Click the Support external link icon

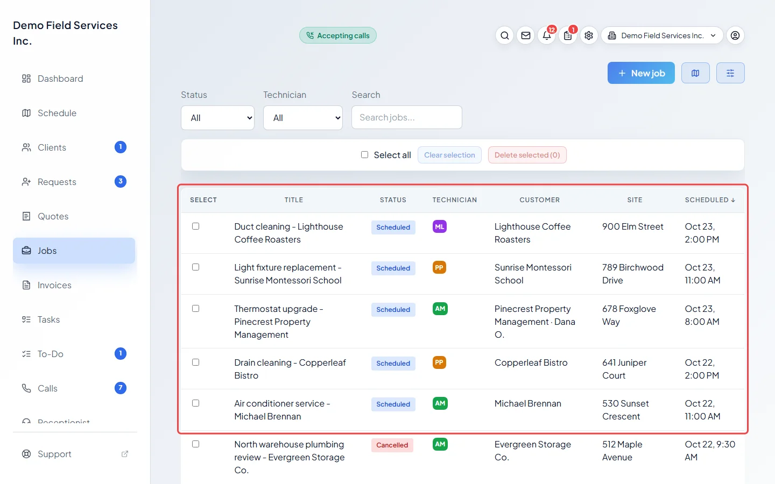coord(125,454)
